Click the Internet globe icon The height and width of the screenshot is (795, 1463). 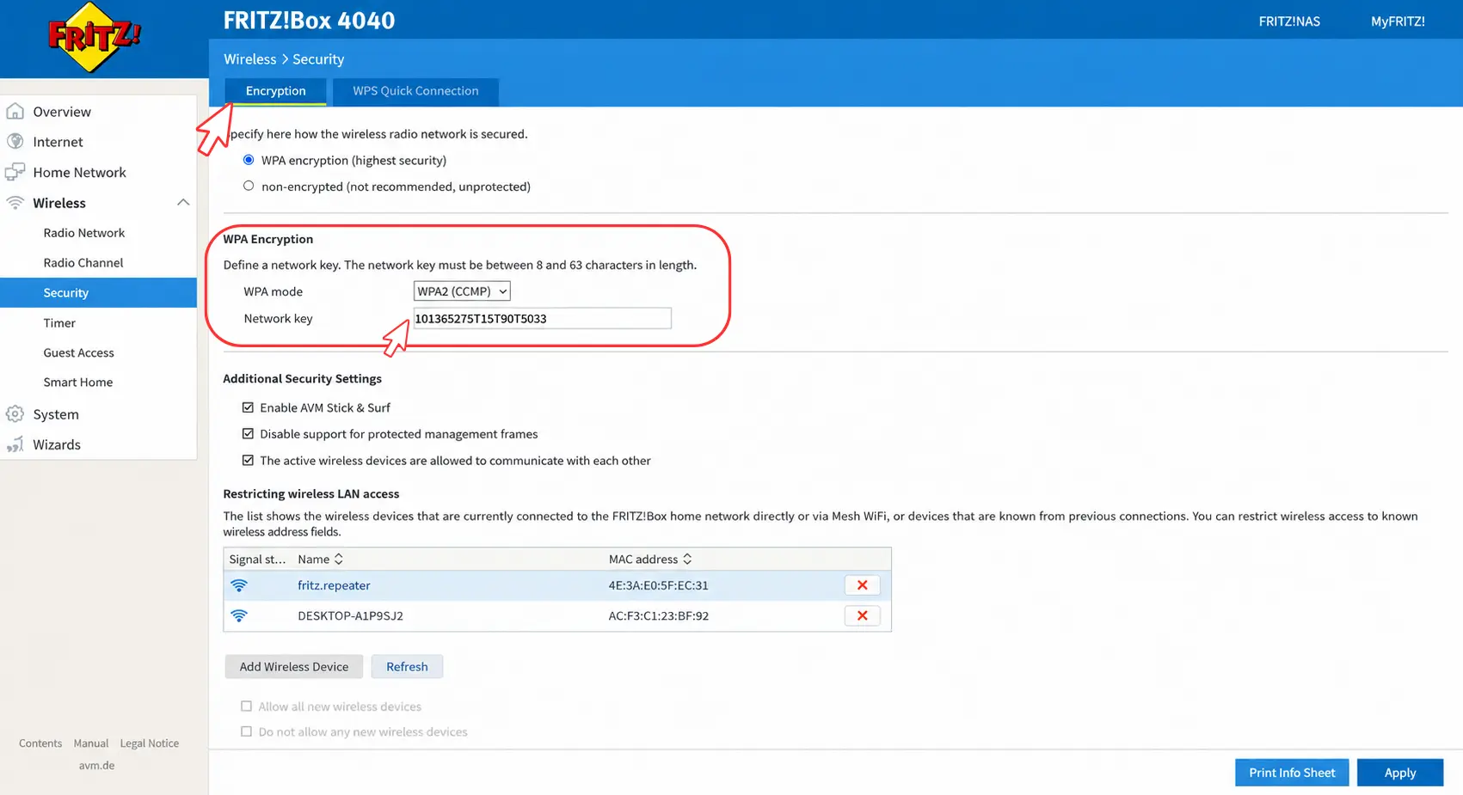click(x=15, y=142)
